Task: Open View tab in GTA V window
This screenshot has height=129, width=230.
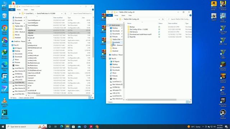Action: (x=32, y=10)
